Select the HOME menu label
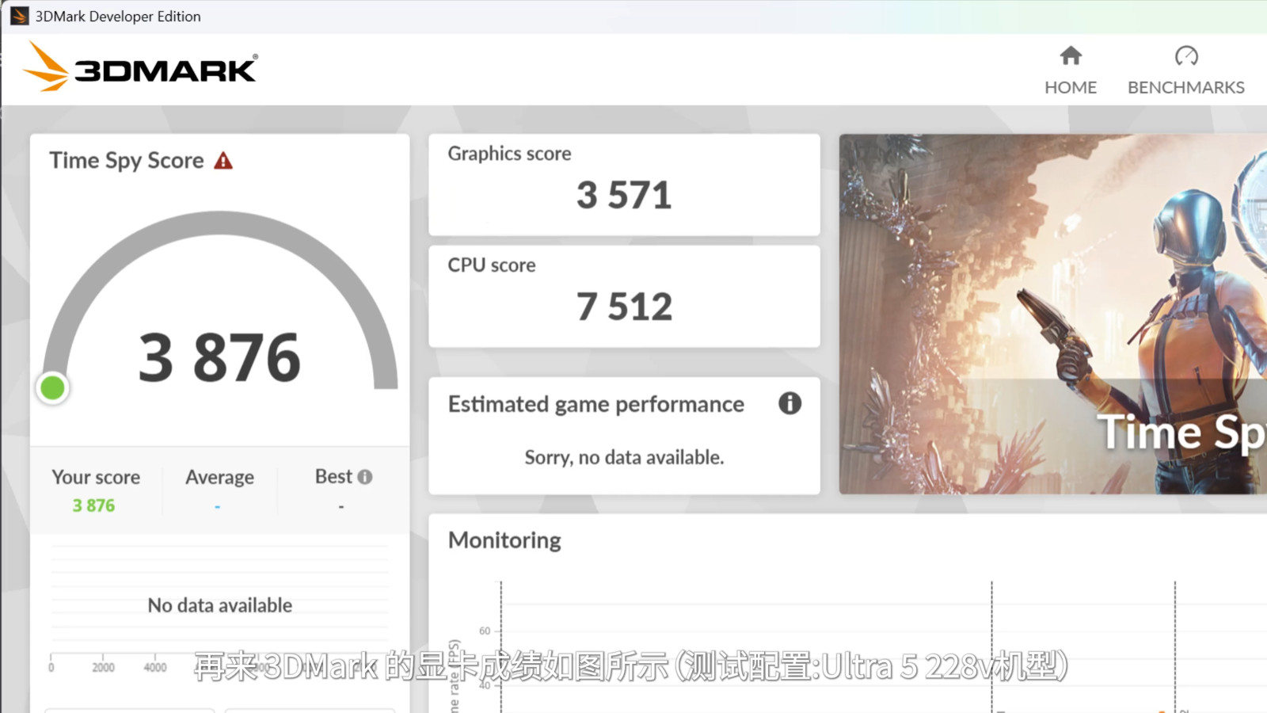This screenshot has height=713, width=1267. (1071, 87)
